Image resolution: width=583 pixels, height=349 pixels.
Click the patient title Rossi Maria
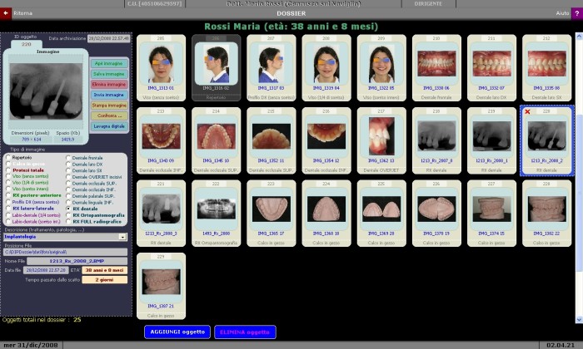291,27
